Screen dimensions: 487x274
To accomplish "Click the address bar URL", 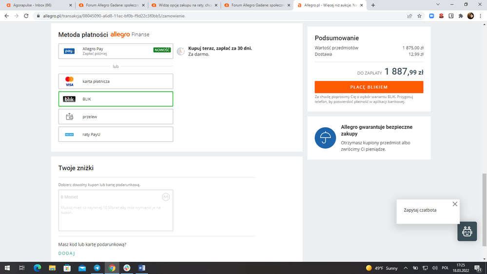I will click(x=114, y=16).
